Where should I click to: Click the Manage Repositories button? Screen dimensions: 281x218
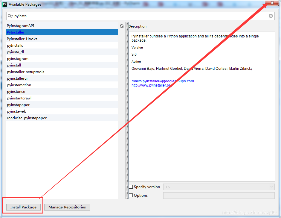pyautogui.click(x=67, y=207)
